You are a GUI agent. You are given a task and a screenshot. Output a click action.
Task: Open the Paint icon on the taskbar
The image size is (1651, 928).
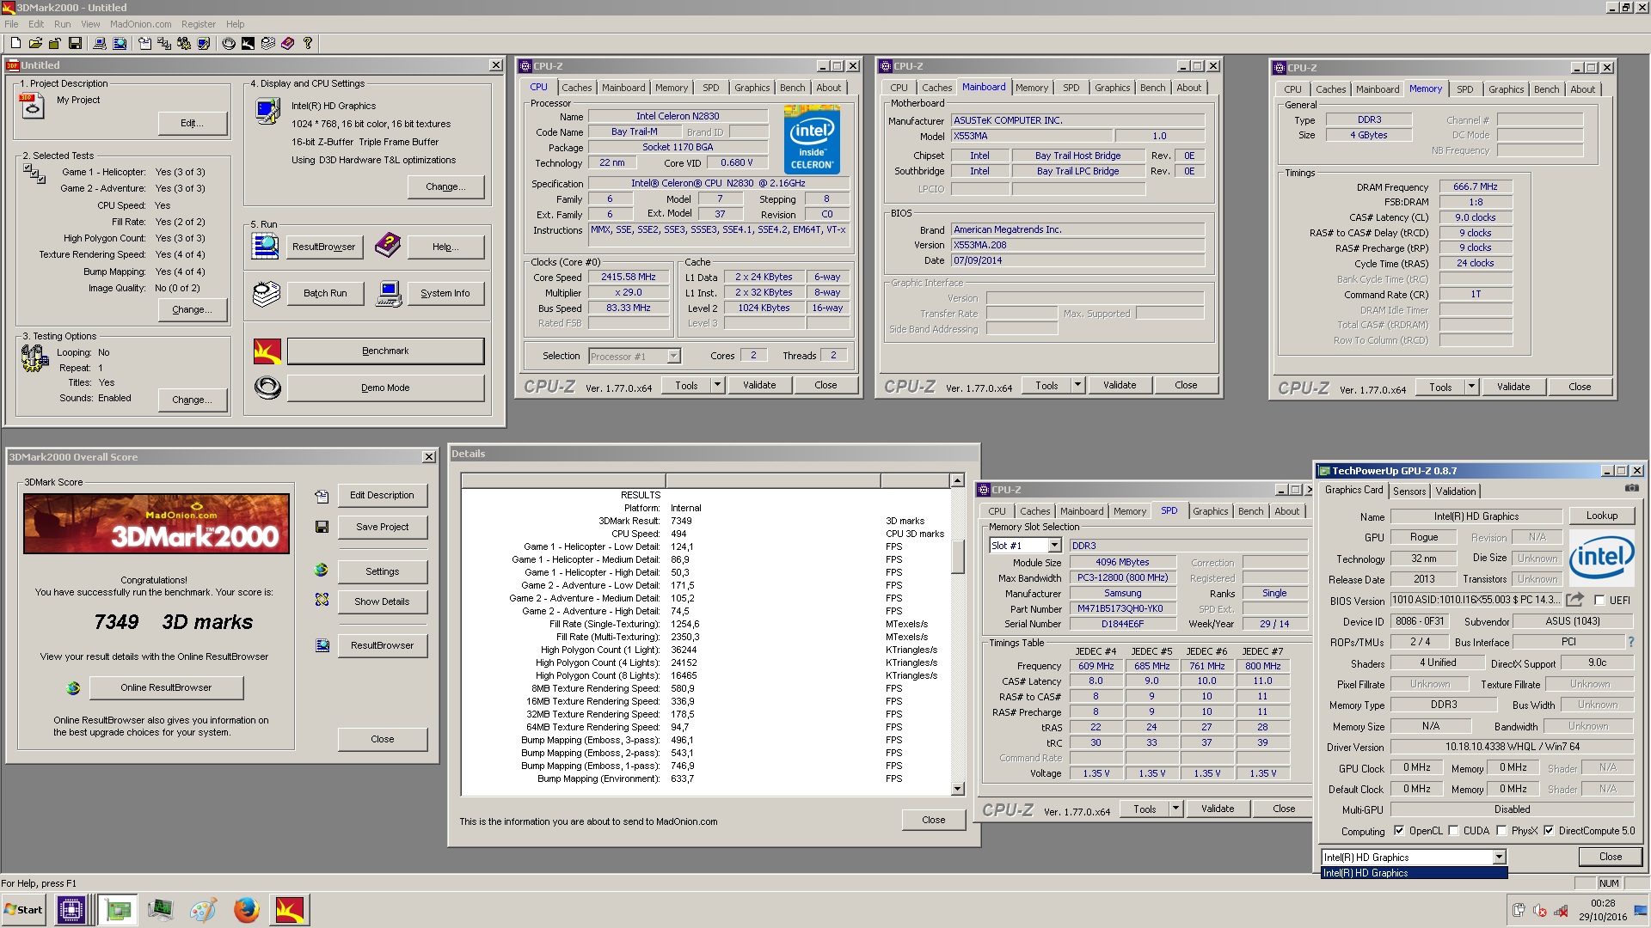[x=202, y=910]
